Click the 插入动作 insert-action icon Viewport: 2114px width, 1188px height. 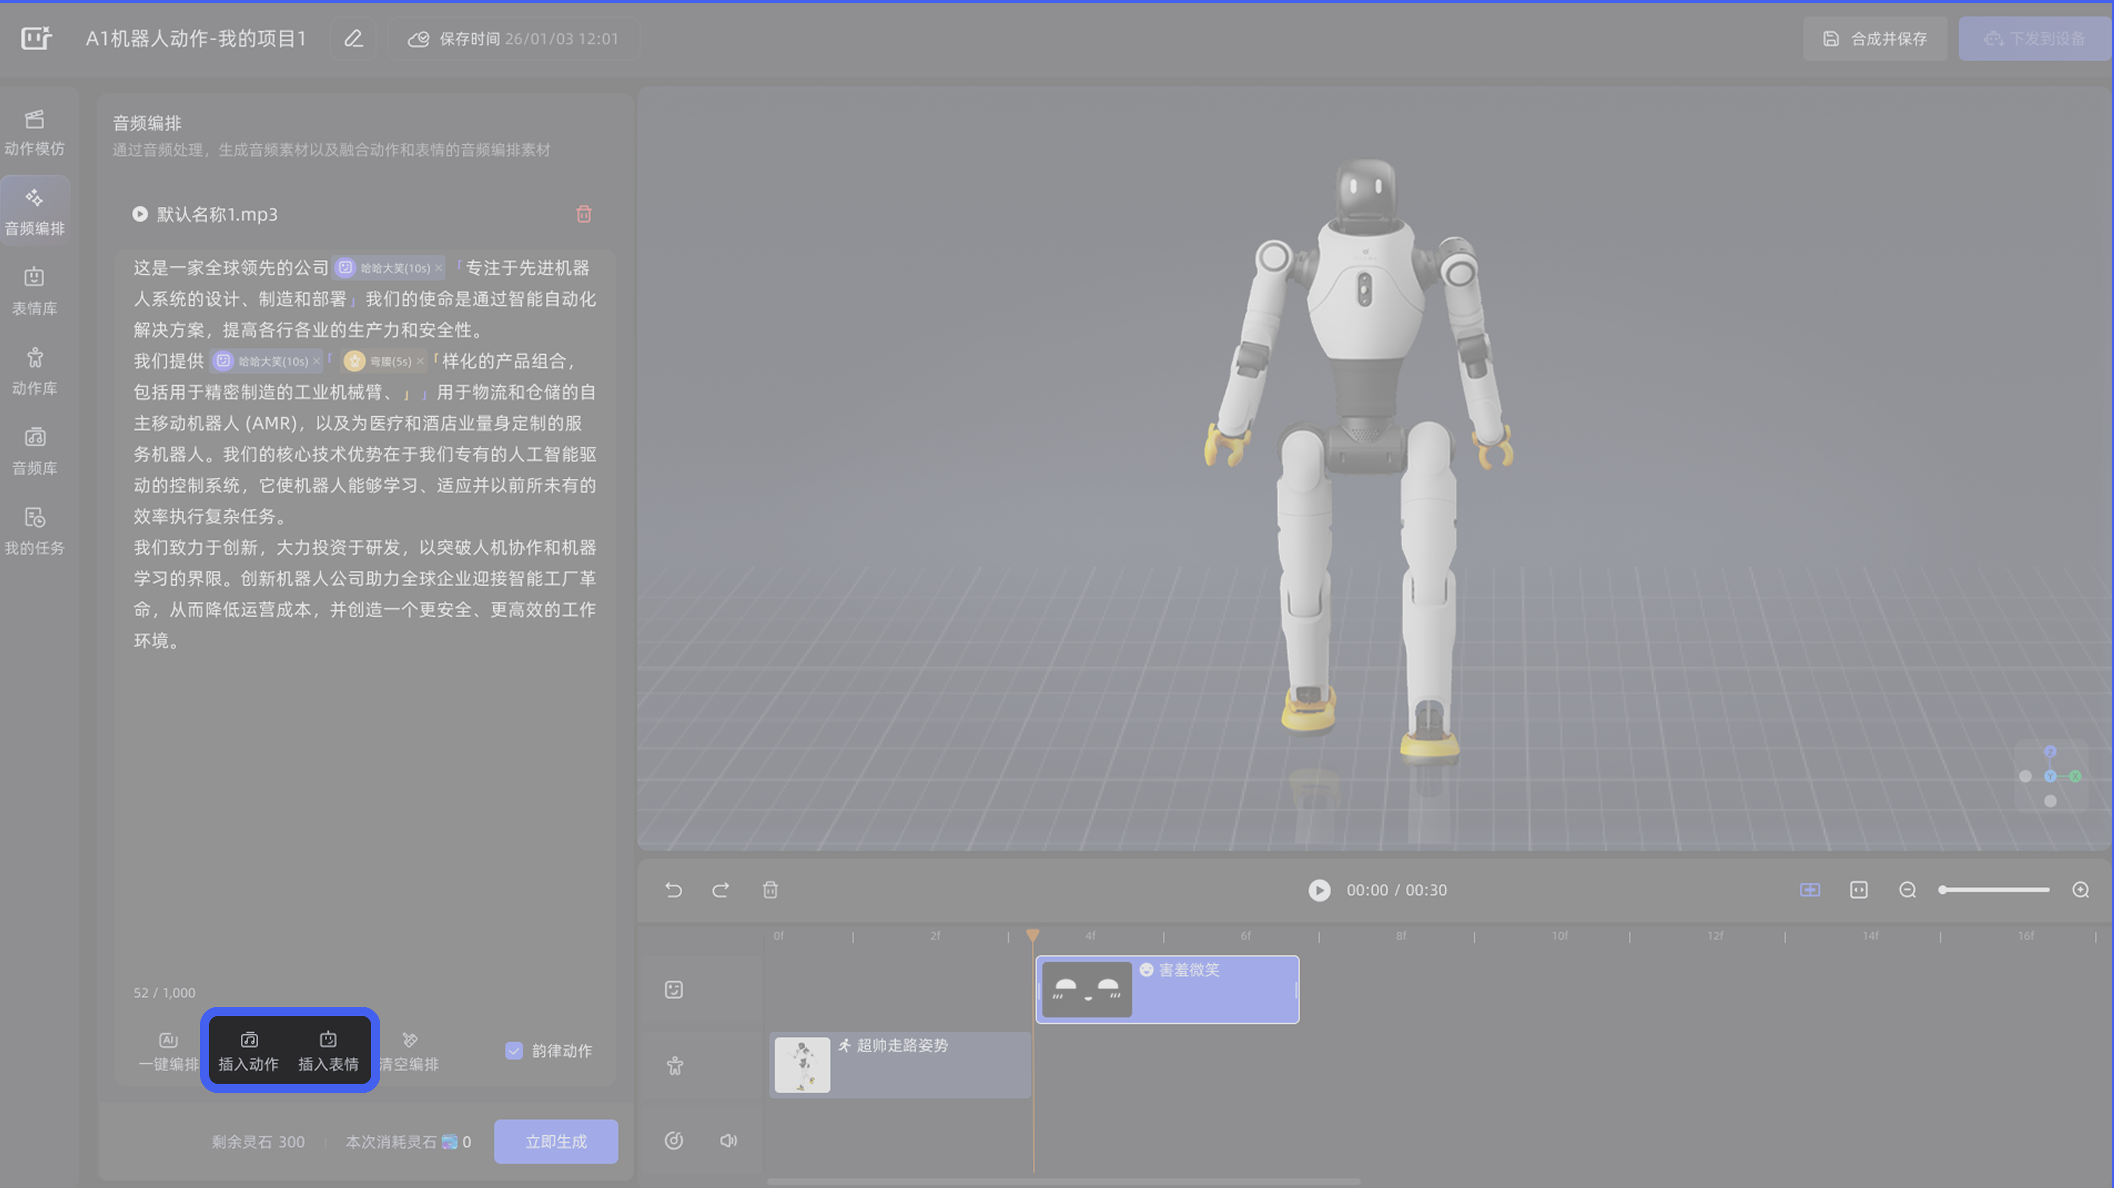[248, 1040]
